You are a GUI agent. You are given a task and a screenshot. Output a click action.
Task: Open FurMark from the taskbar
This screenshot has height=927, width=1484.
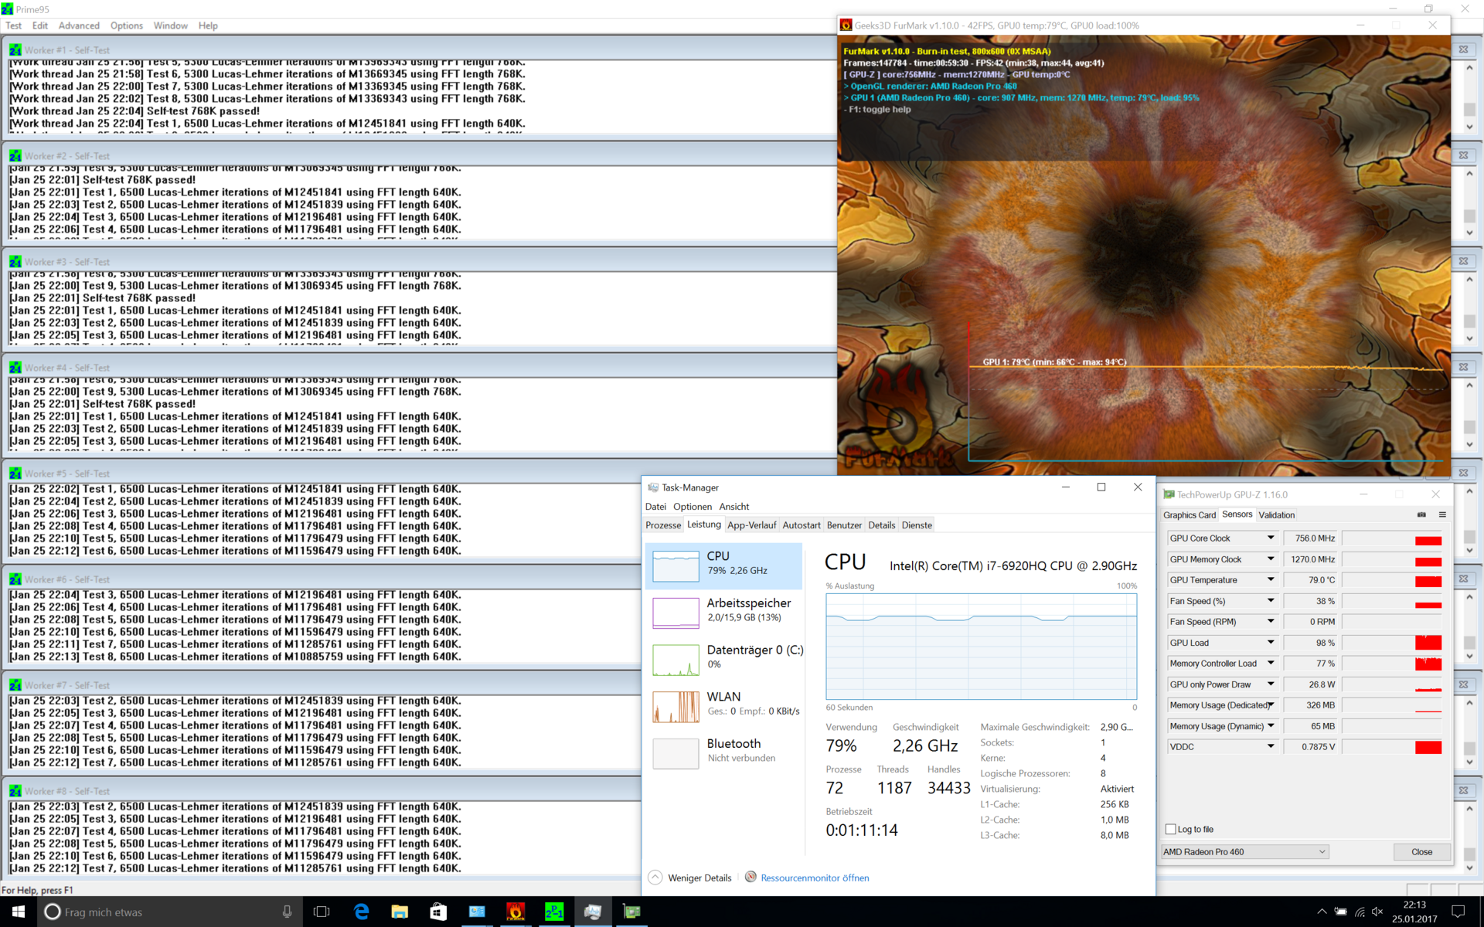(516, 912)
